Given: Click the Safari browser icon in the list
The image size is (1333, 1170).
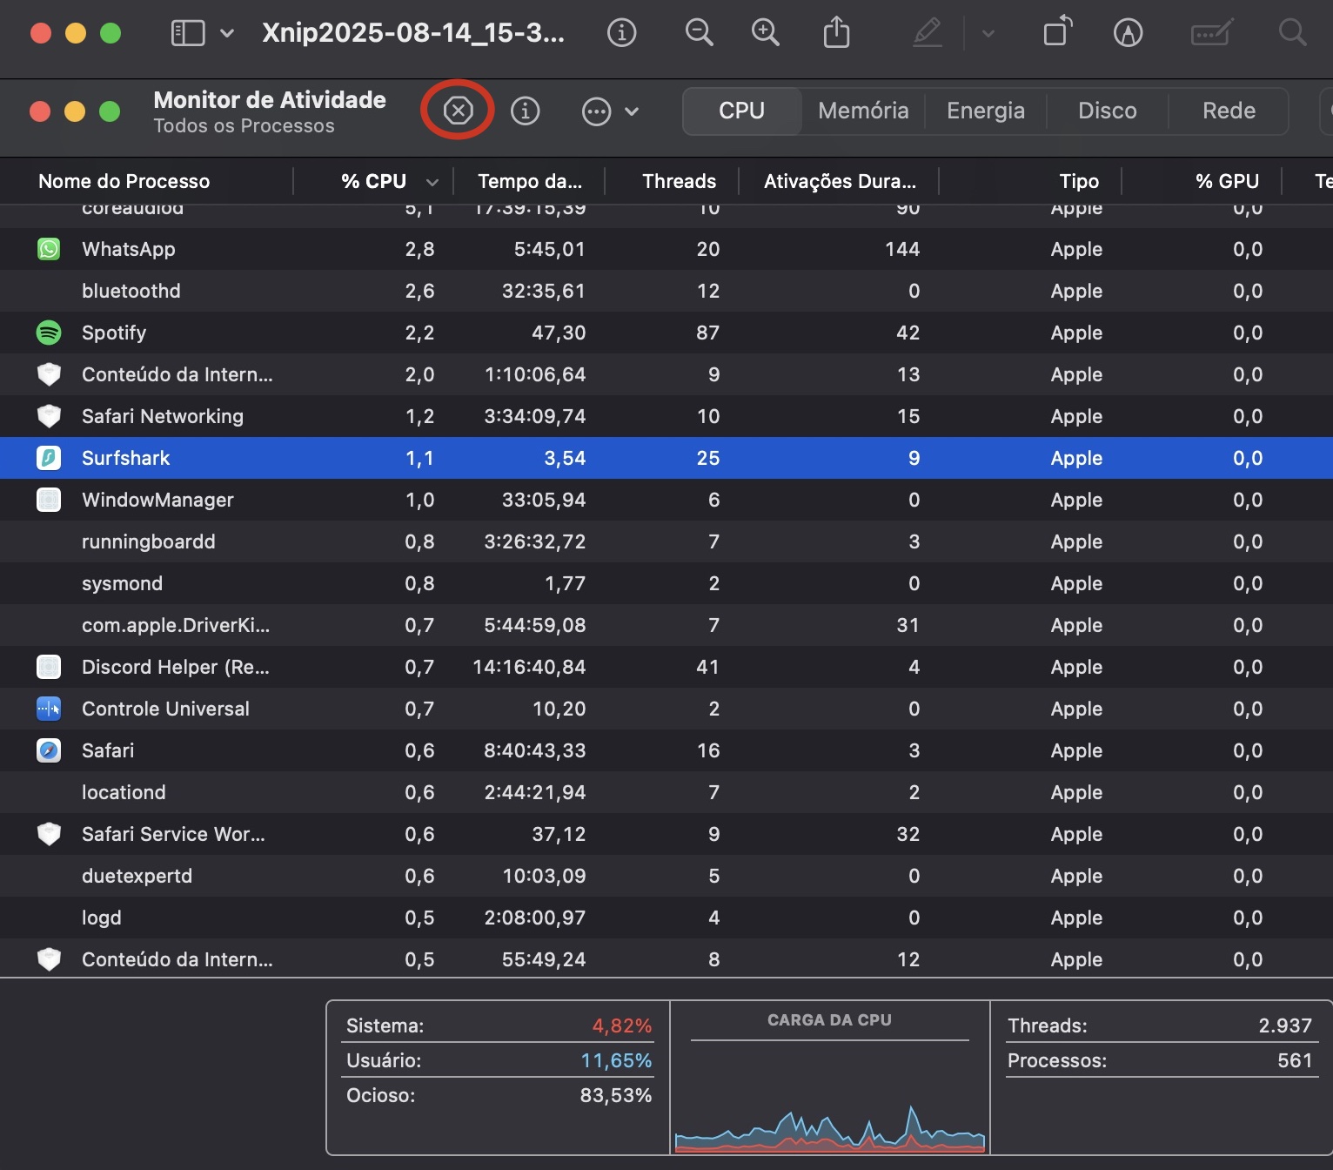Looking at the screenshot, I should (x=49, y=750).
